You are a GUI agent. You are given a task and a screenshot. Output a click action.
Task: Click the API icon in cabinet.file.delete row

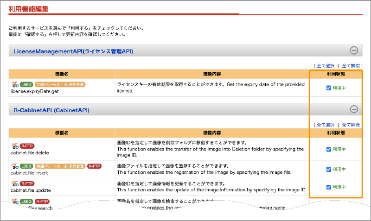[15, 146]
